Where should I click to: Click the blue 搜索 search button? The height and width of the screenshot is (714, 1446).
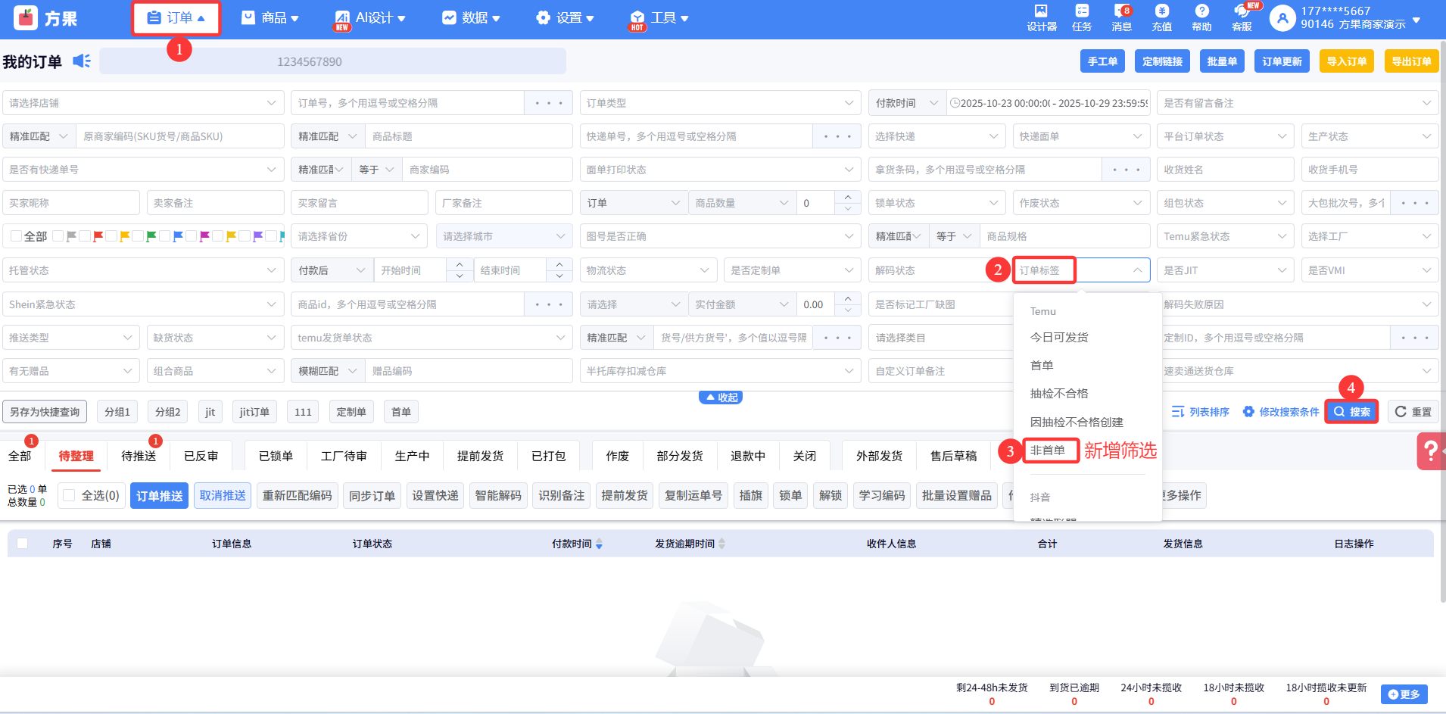pyautogui.click(x=1351, y=412)
